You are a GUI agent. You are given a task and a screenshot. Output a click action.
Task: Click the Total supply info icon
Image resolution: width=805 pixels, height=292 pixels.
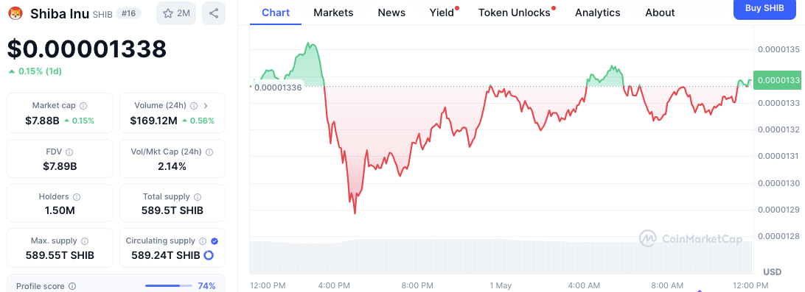click(x=198, y=196)
